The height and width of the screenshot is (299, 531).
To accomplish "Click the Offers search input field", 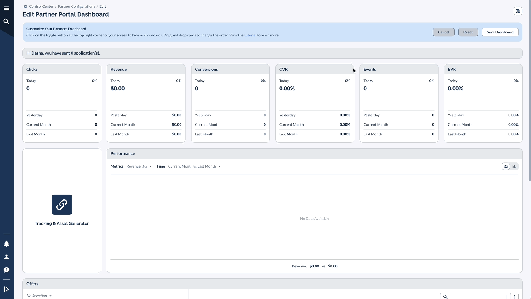I will (473, 296).
